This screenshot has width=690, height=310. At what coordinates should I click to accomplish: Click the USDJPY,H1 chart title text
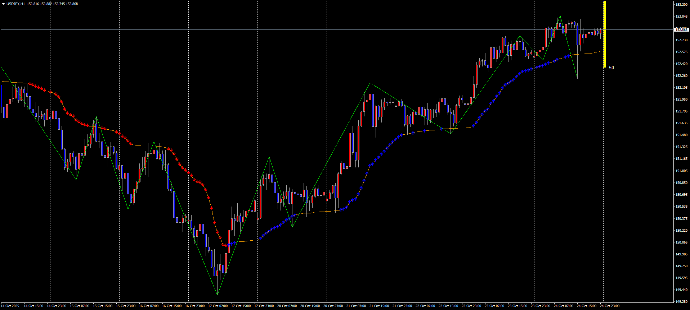click(16, 4)
